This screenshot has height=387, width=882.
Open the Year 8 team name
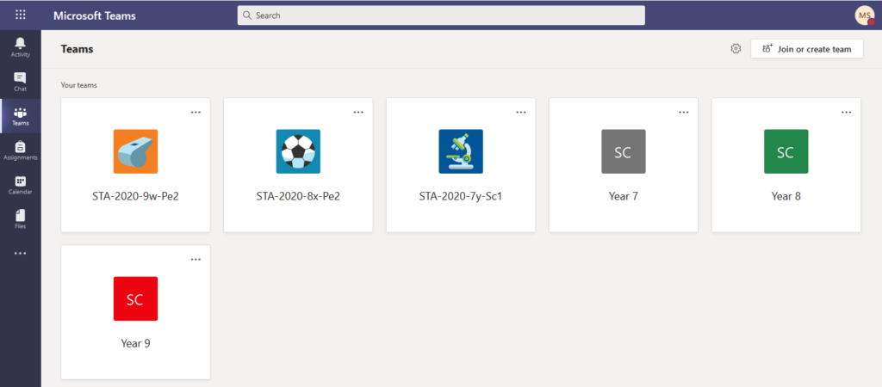pos(786,197)
